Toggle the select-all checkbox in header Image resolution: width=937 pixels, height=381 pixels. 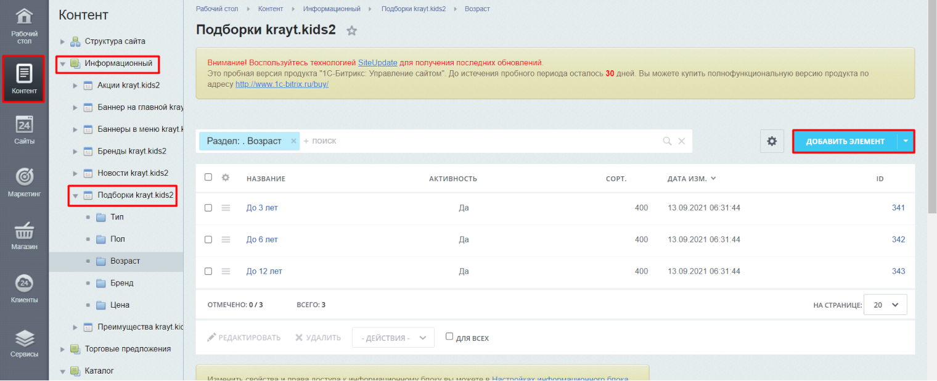pos(208,177)
